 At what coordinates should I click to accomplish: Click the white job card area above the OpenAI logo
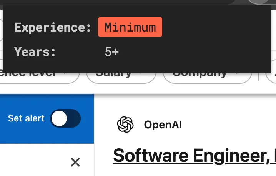(185, 103)
